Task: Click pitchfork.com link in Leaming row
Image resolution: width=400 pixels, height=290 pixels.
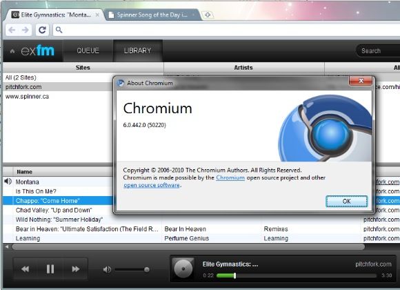Action: click(x=381, y=238)
